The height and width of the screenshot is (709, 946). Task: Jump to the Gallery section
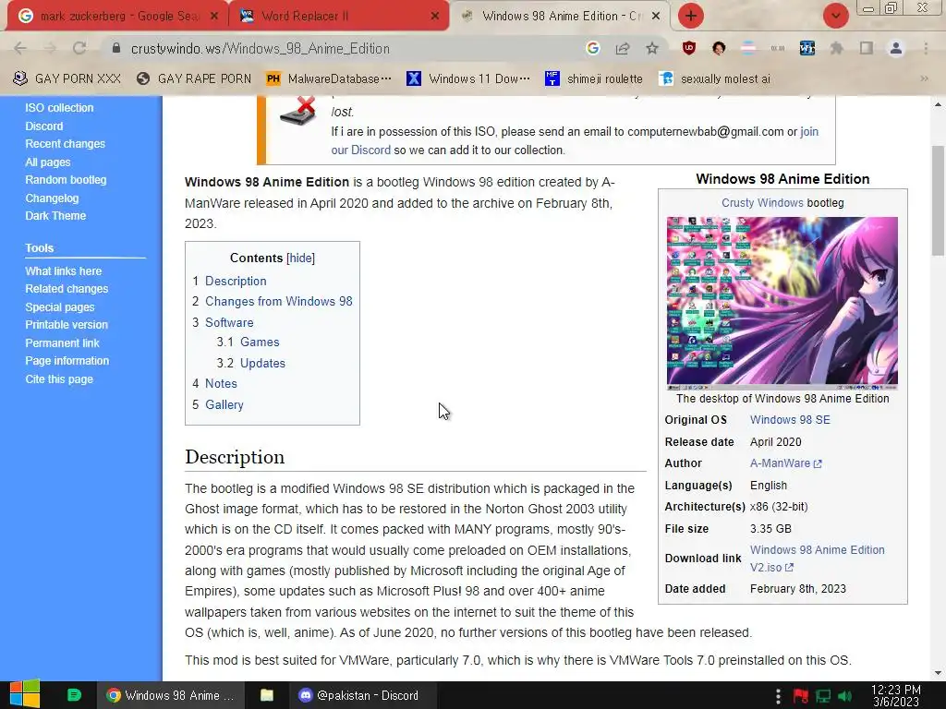[x=224, y=404]
